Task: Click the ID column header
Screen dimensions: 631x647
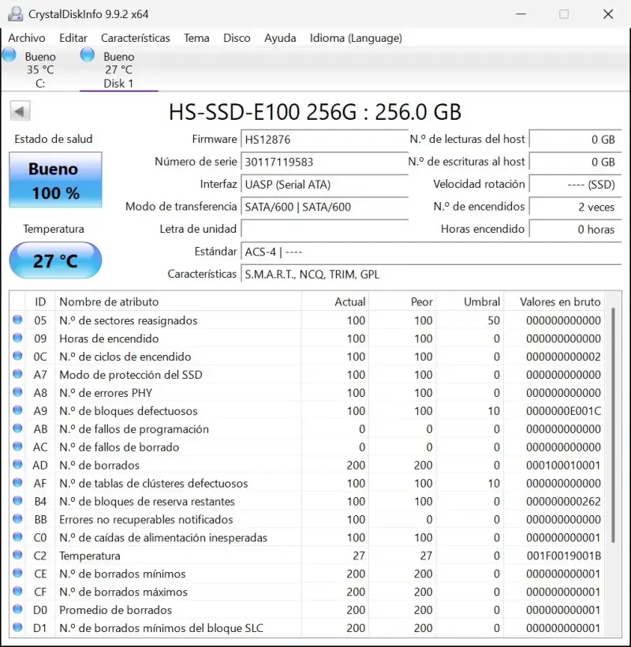Action: pyautogui.click(x=40, y=301)
